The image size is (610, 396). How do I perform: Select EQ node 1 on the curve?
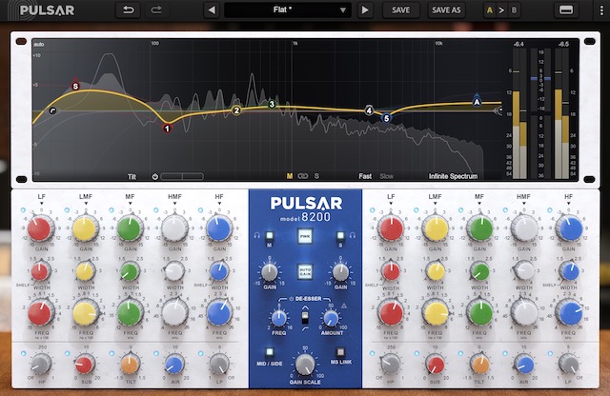tap(167, 128)
